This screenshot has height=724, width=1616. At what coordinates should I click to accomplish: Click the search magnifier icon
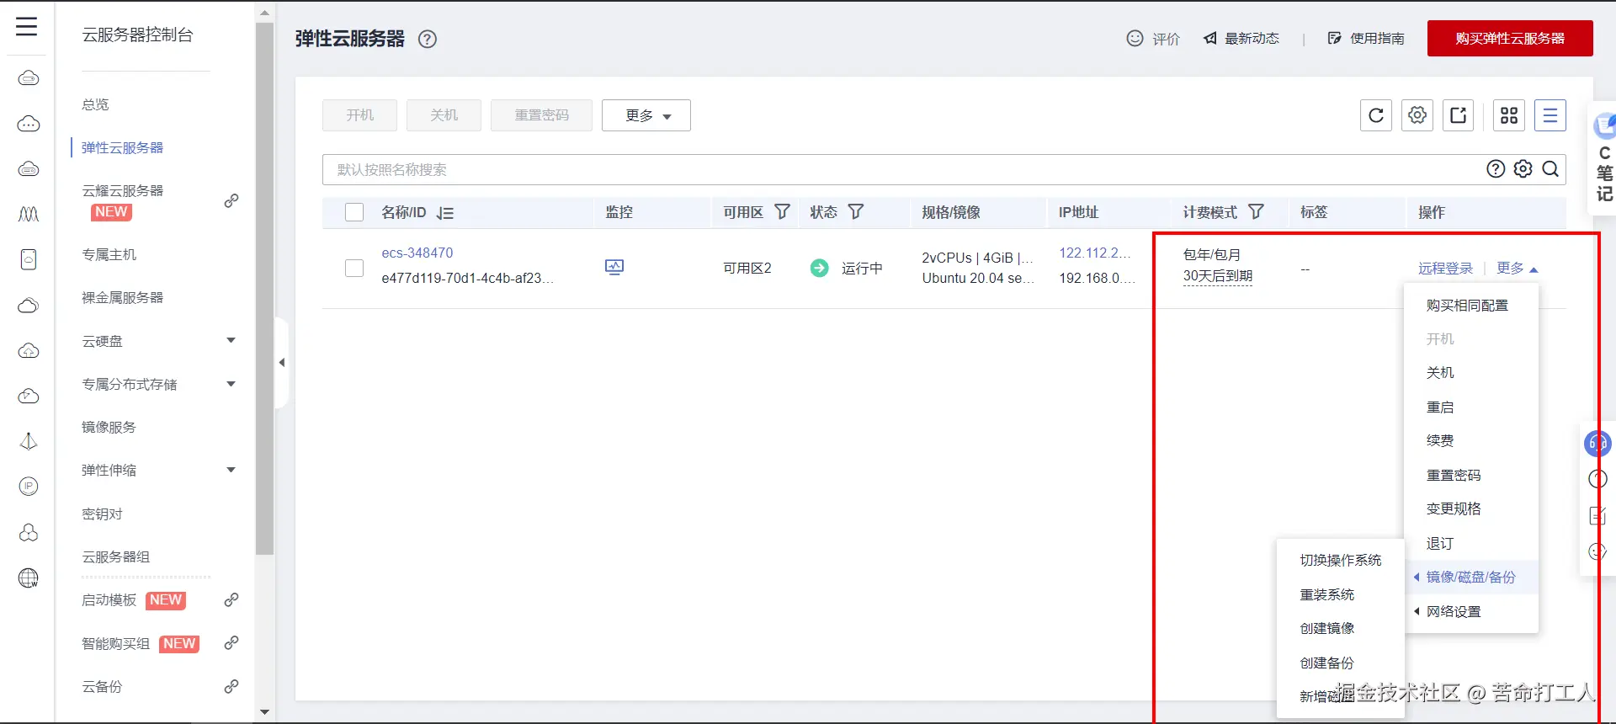click(x=1550, y=169)
